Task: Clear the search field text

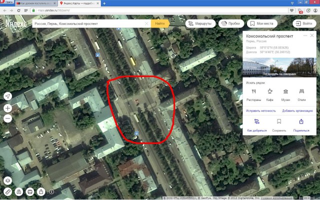Action: click(146, 23)
